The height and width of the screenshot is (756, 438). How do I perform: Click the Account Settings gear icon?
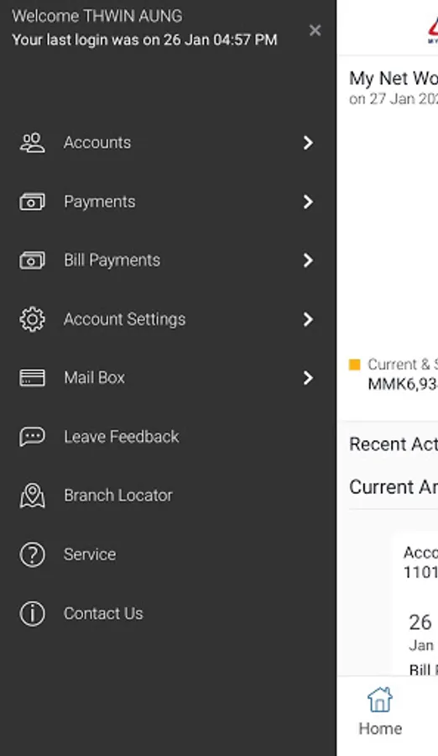32,319
